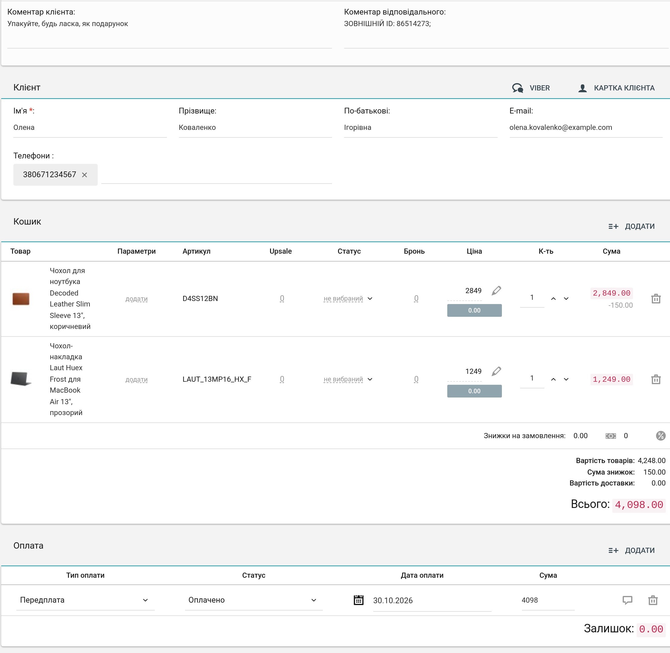This screenshot has width=670, height=653.
Task: Switch order discount to percent icon
Action: point(660,436)
